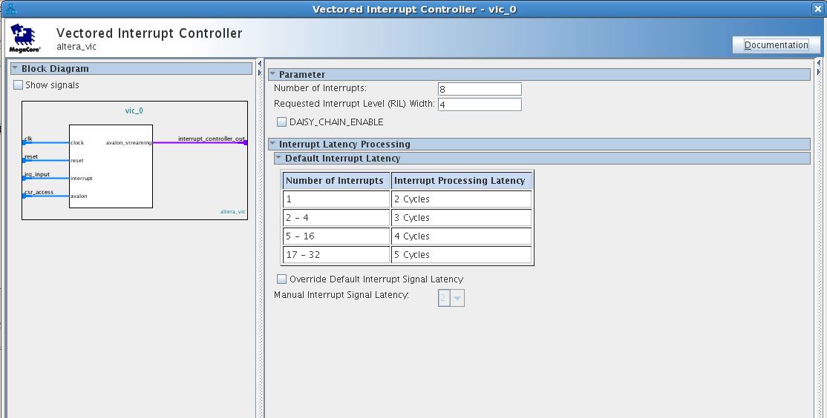Click the irq_input port endpoint in diagram

pos(24,179)
